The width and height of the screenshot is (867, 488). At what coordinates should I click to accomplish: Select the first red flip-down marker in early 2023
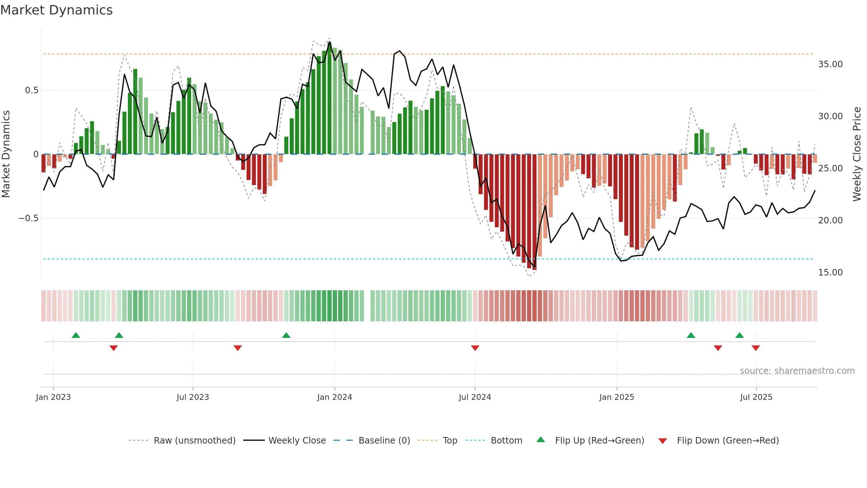point(114,348)
